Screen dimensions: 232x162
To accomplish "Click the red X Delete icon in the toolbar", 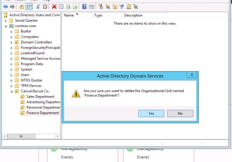I will click(54, 7).
